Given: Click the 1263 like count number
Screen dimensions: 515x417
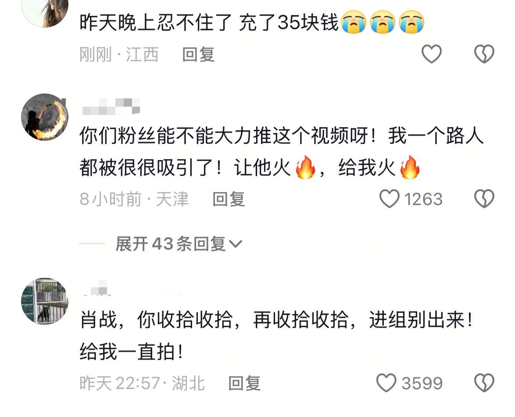Looking at the screenshot, I should tap(423, 200).
